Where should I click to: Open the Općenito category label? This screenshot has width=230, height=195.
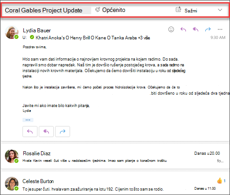pyautogui.click(x=114, y=10)
